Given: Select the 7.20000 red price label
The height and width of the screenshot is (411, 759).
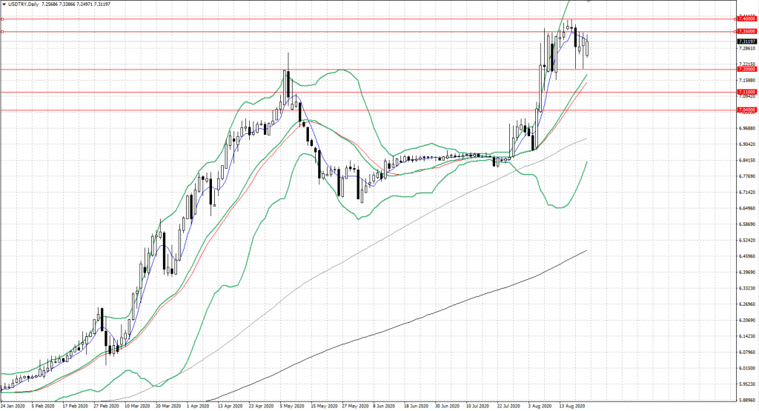Looking at the screenshot, I should coord(746,70).
